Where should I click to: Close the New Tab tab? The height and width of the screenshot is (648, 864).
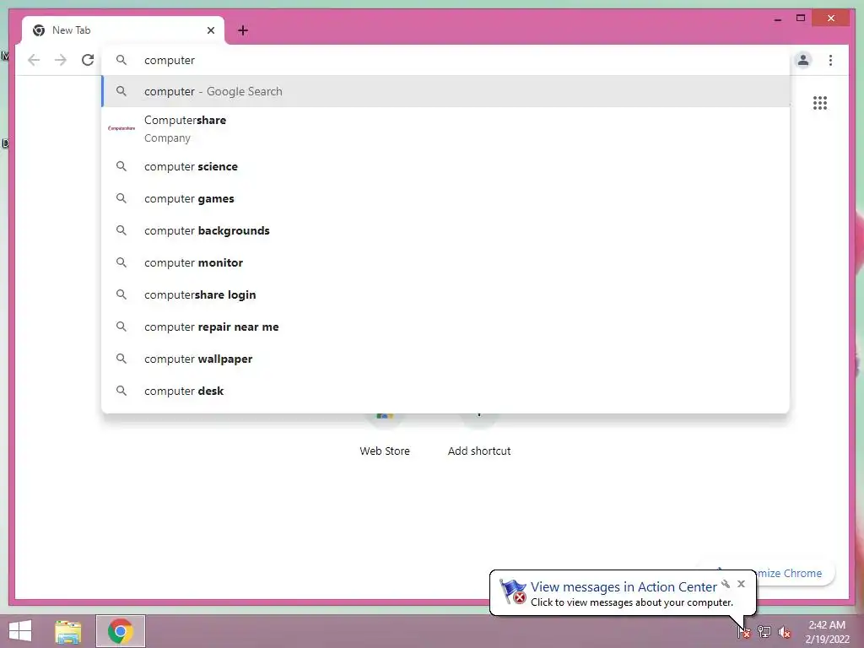210,30
